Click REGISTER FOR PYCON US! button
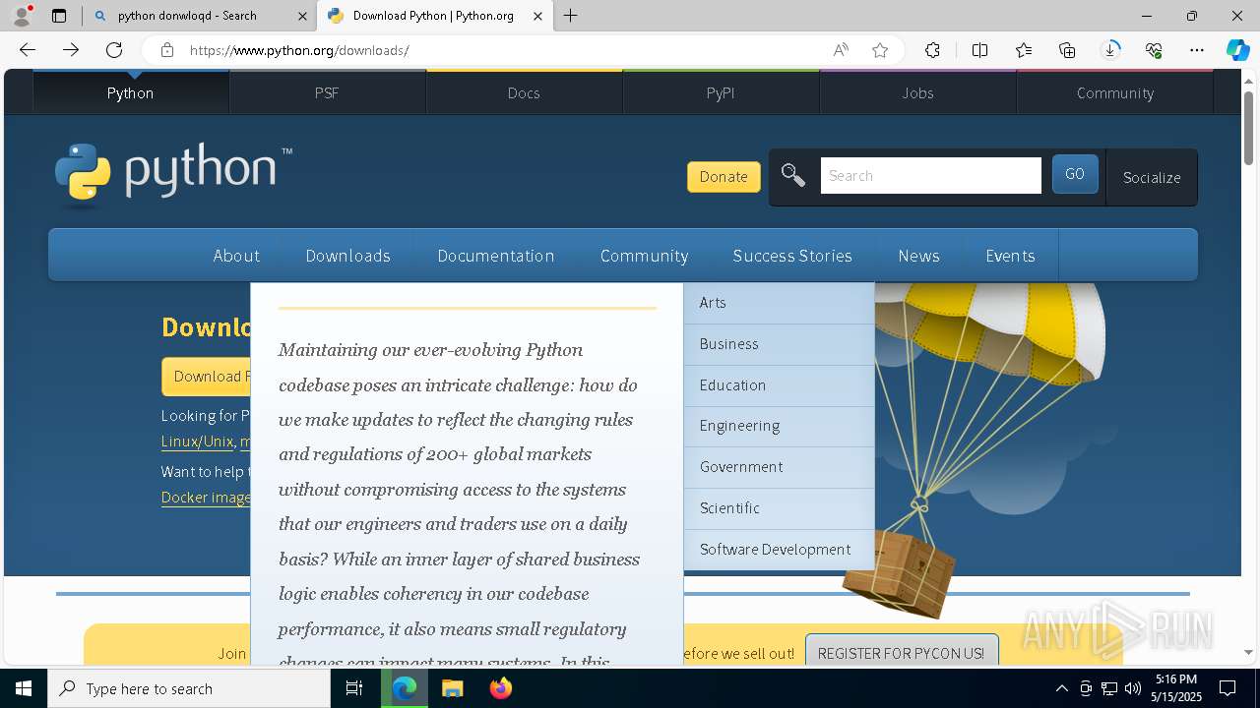The width and height of the screenshot is (1260, 708). 901,653
